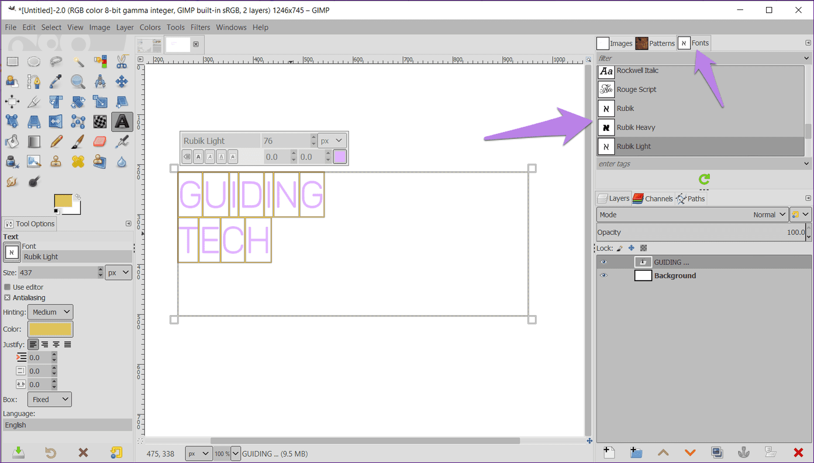The height and width of the screenshot is (463, 814).
Task: Activate the Fuzzy Select magic wand
Action: click(78, 61)
